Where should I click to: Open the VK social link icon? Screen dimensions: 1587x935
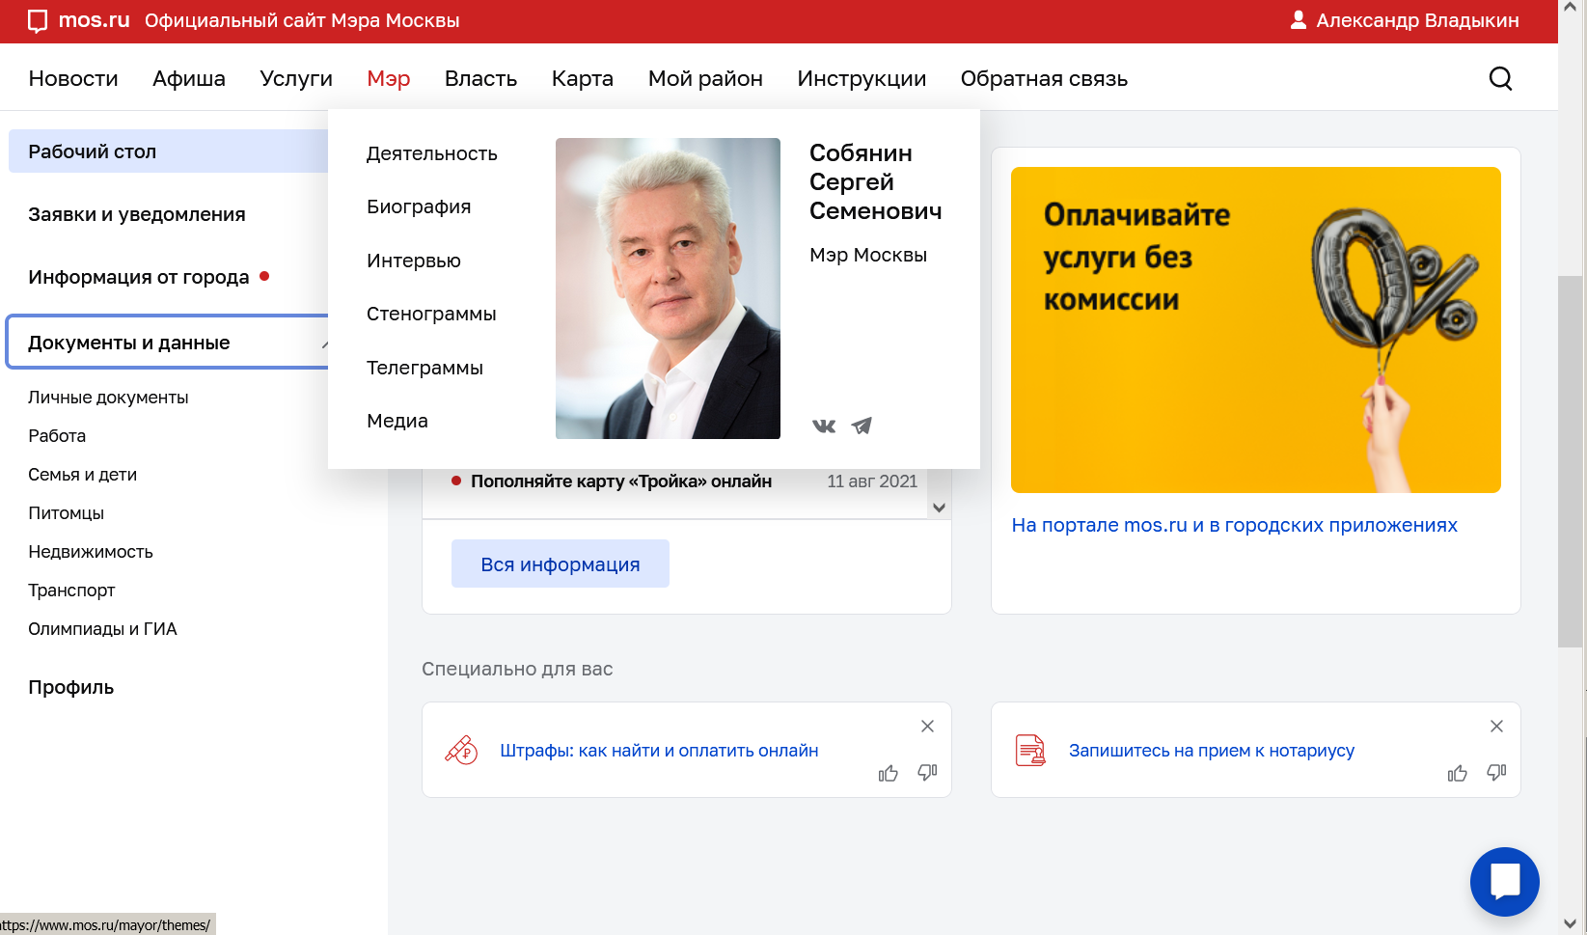click(824, 426)
